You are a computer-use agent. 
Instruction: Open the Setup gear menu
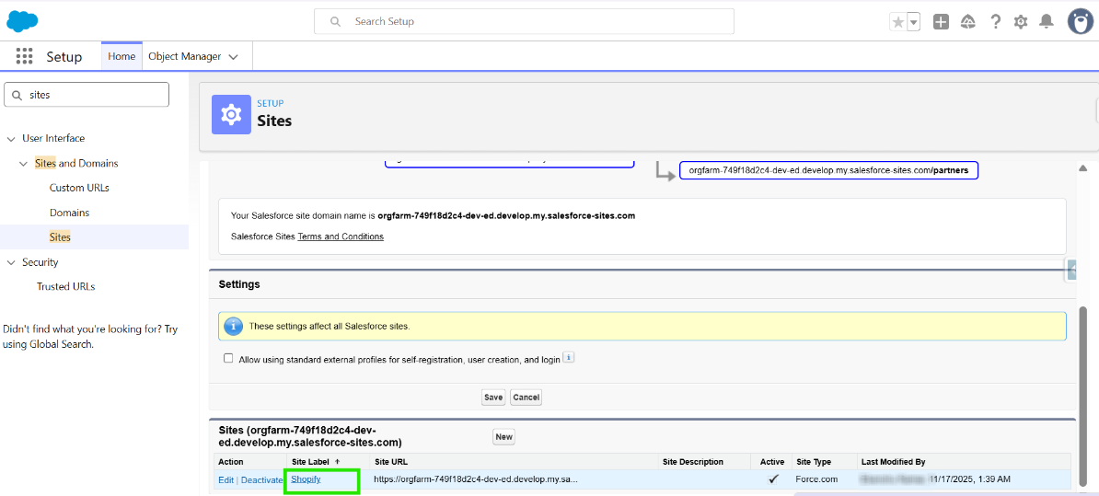pos(1021,22)
